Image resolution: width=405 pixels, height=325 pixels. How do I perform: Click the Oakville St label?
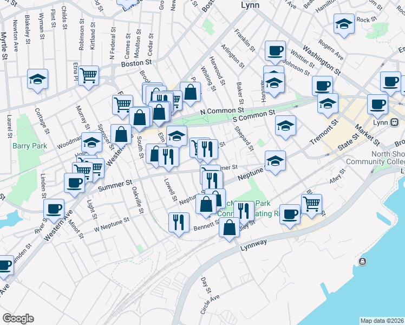[138, 200]
